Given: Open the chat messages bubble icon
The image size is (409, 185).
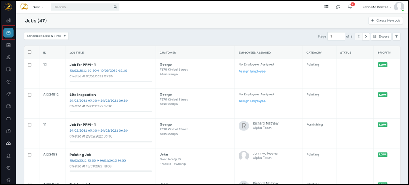Looking at the screenshot, I should pyautogui.click(x=338, y=7).
